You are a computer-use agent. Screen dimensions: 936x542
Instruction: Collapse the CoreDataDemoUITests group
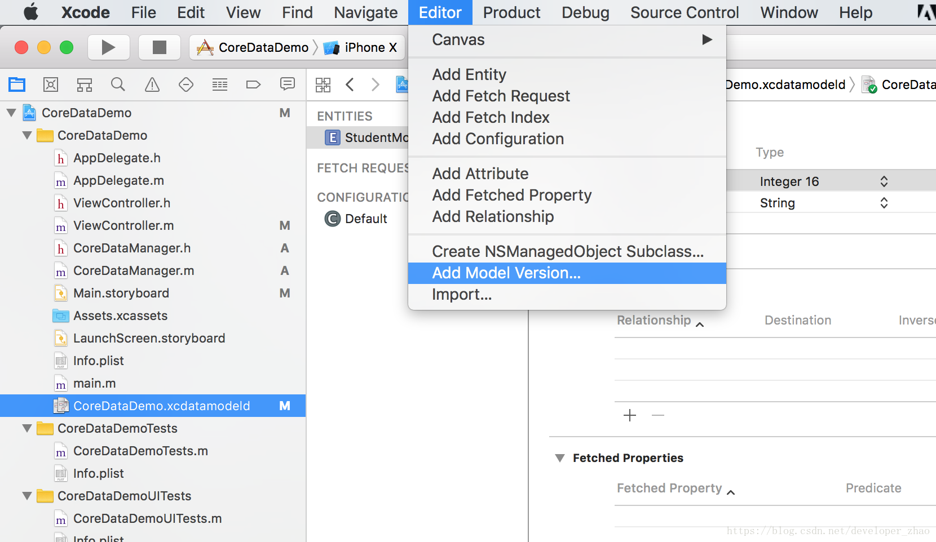point(27,496)
